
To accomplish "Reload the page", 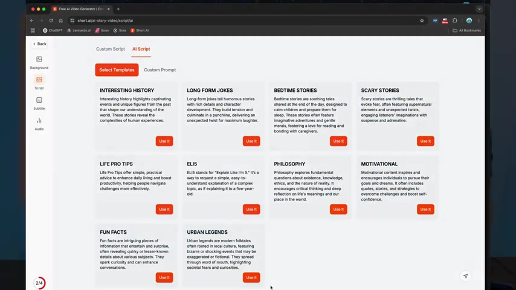I will click(51, 21).
